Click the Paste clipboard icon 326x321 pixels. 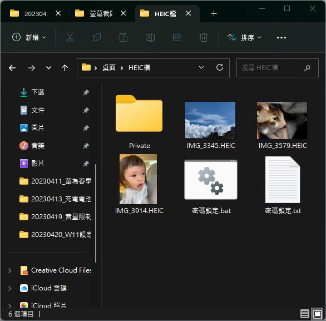pyautogui.click(x=124, y=38)
